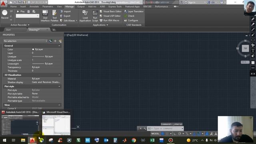Expand the Action Recorder panel

(x=20, y=25)
